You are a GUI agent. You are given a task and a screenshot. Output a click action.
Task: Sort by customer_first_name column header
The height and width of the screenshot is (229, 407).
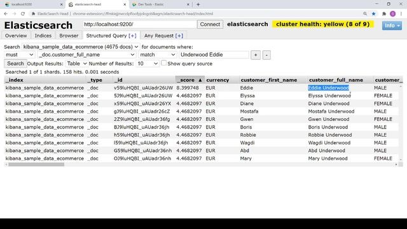273,80
